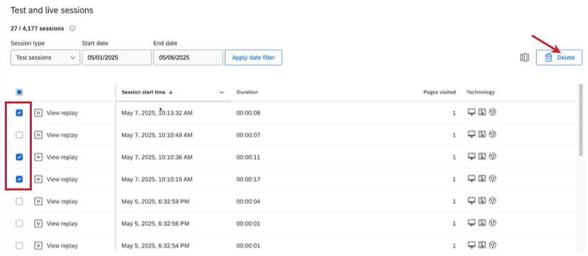Click Chrome browser icon in 10:13:32 row

(493, 112)
